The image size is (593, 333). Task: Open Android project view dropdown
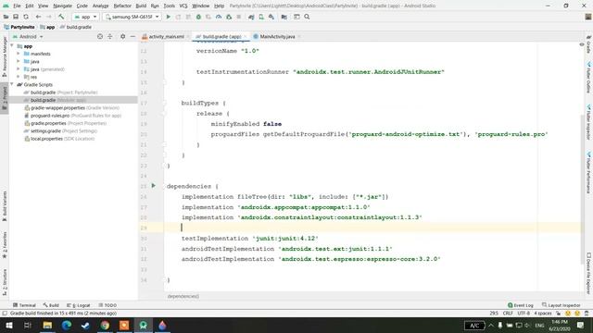(28, 37)
